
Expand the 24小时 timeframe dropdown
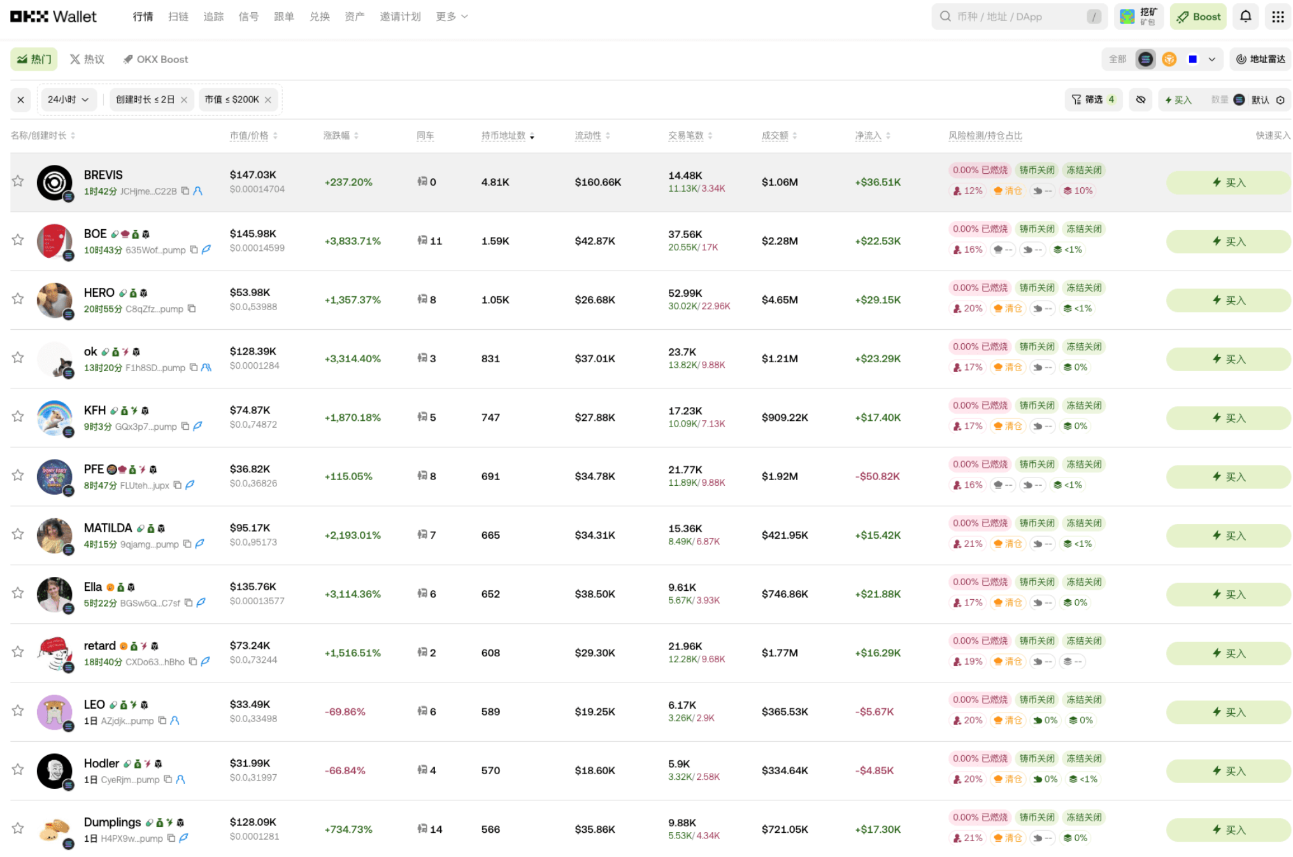68,99
